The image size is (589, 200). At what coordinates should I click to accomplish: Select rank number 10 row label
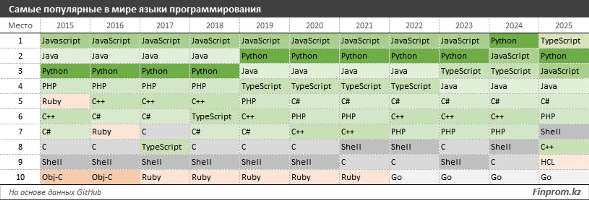click(20, 177)
